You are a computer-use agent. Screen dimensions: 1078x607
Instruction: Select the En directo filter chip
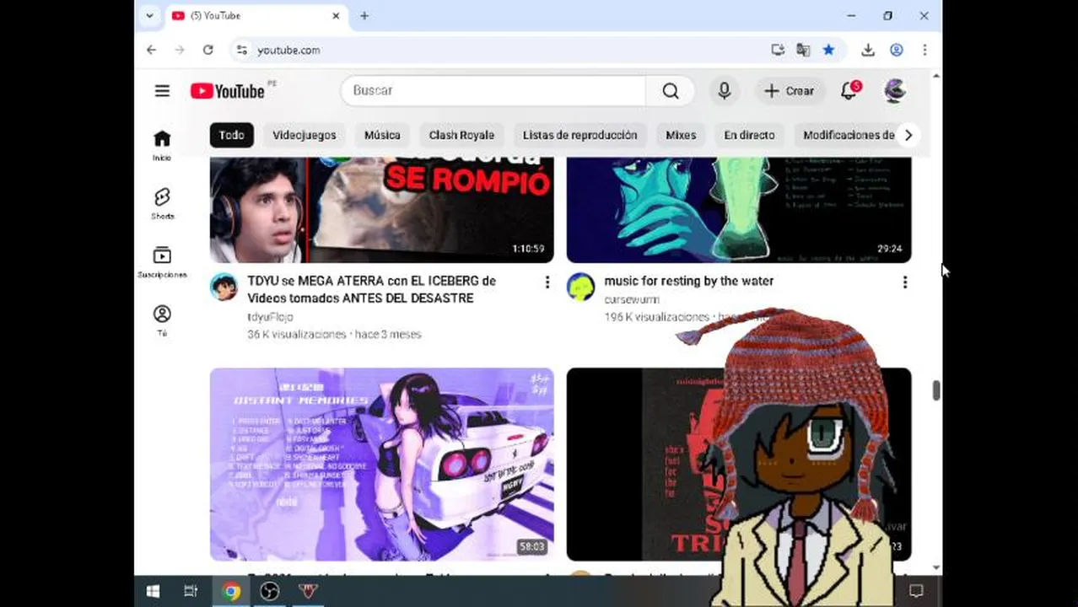pos(749,135)
